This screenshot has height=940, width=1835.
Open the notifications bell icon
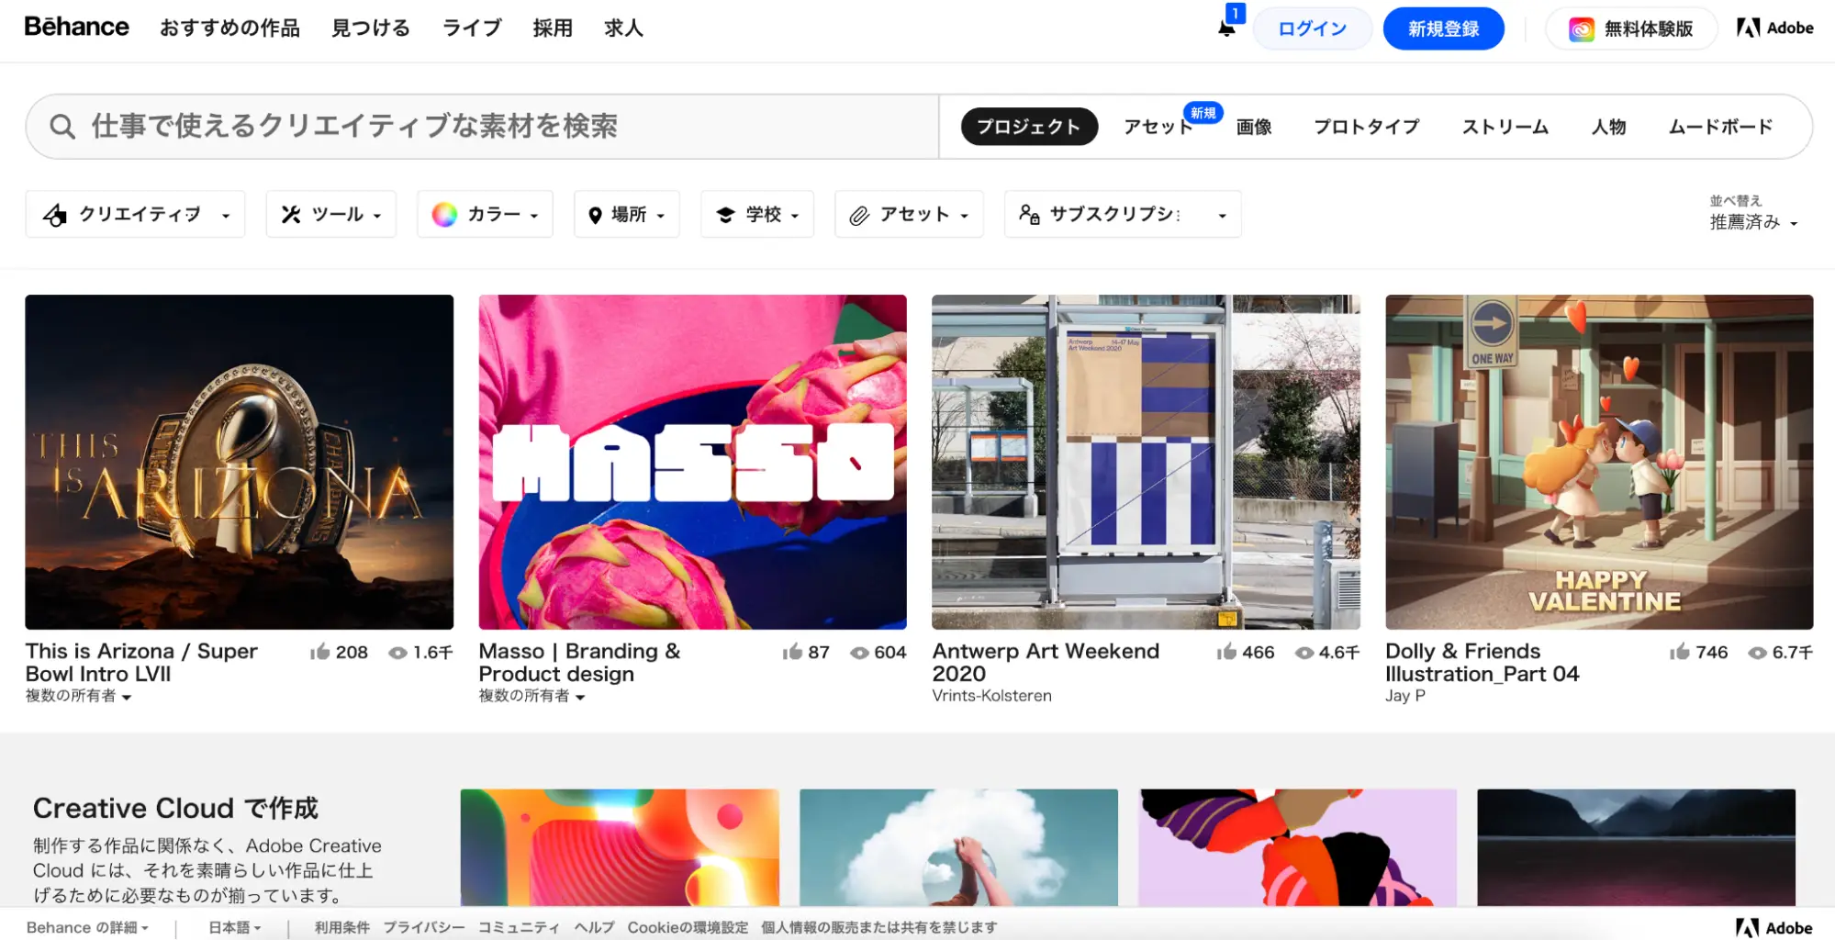click(1226, 28)
